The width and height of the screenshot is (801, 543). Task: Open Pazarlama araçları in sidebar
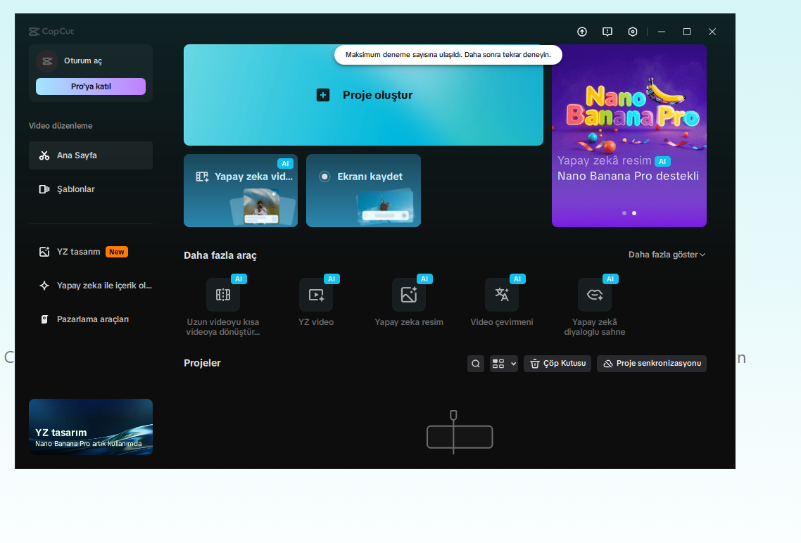click(90, 319)
